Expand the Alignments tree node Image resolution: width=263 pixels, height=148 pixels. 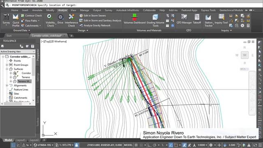click(7, 86)
